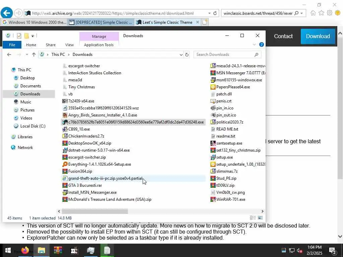Open Firefox from the taskbar
The height and width of the screenshot is (257, 343).
tap(25, 250)
